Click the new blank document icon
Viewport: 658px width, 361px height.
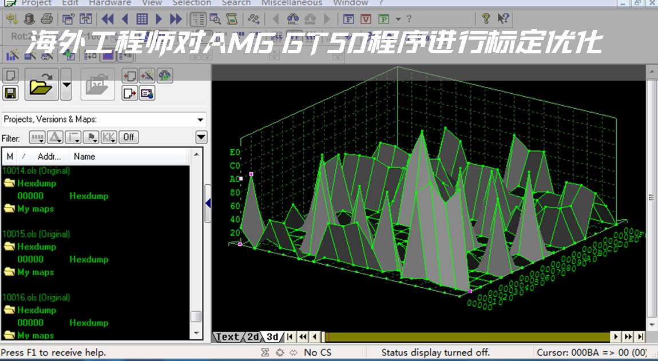(10, 76)
